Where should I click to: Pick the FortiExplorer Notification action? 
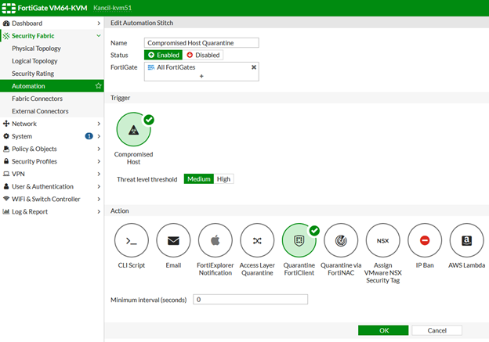216,240
